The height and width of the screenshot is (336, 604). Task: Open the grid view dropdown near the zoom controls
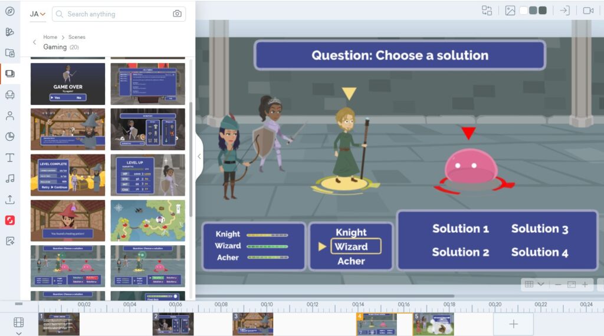tap(534, 284)
